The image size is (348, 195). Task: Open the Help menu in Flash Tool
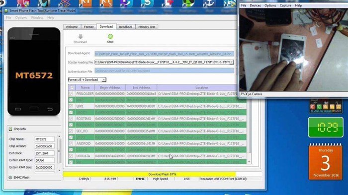coord(51,17)
